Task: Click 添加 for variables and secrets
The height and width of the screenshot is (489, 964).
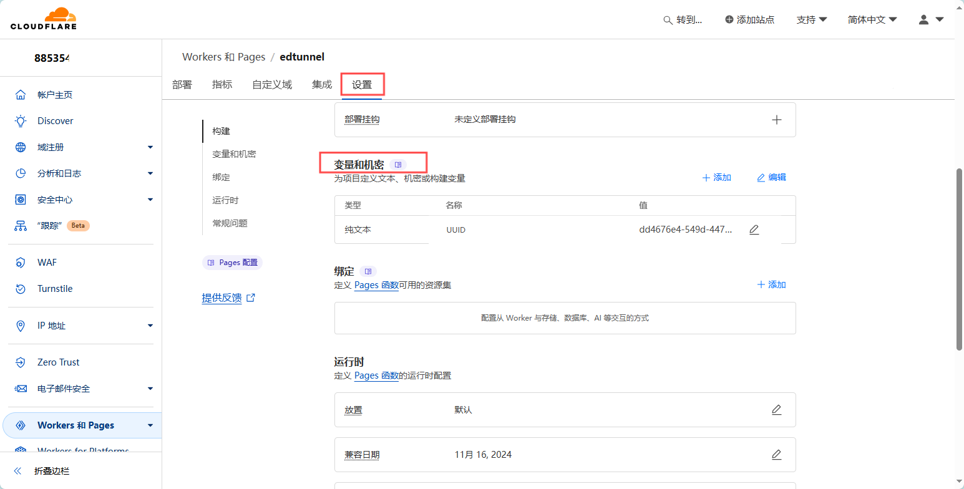Action: tap(717, 178)
